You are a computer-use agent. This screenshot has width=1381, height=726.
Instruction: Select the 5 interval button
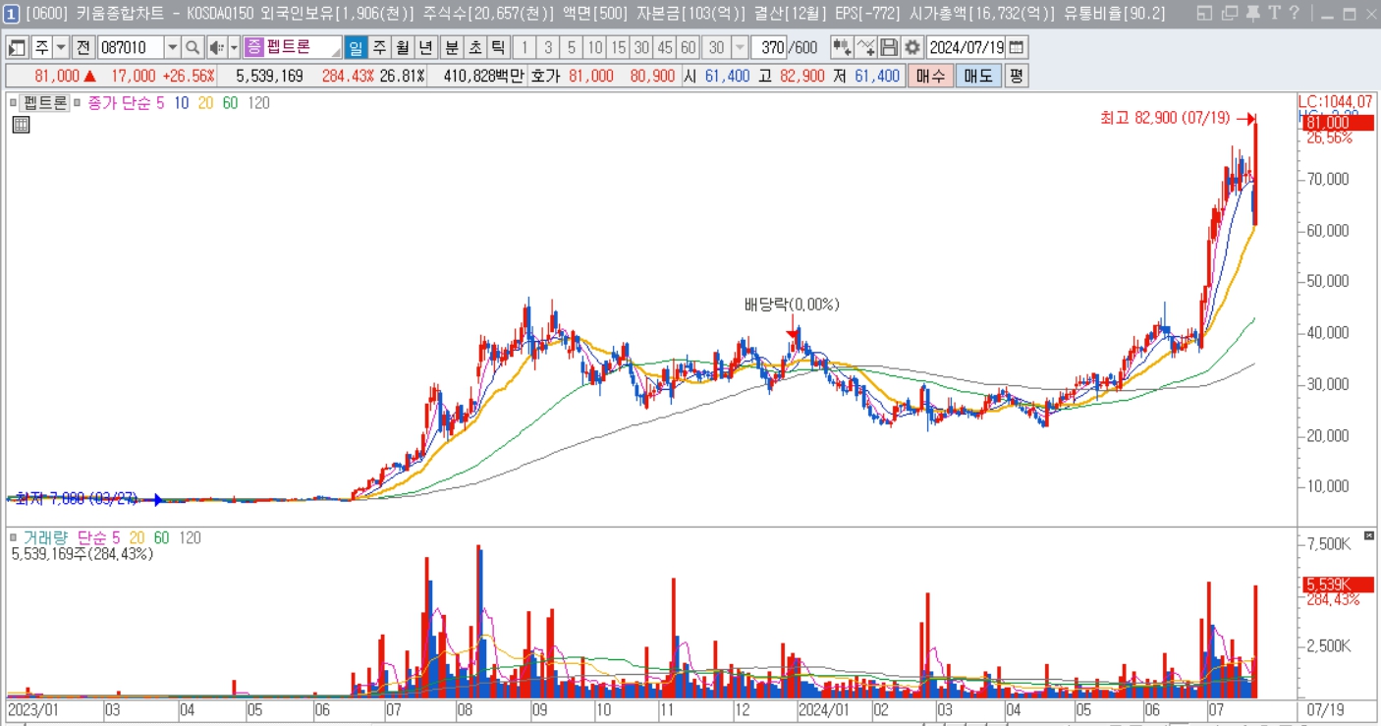point(571,47)
